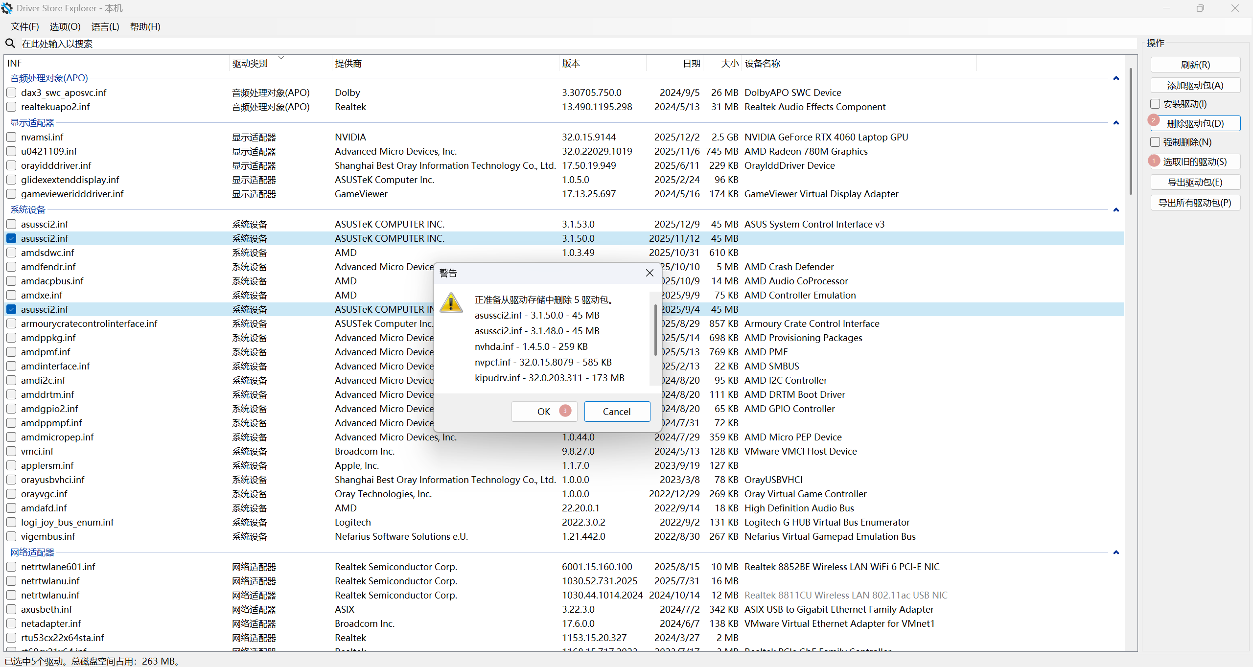The height and width of the screenshot is (667, 1253).
Task: Select the amdmicropep.inf row name
Action: point(57,437)
